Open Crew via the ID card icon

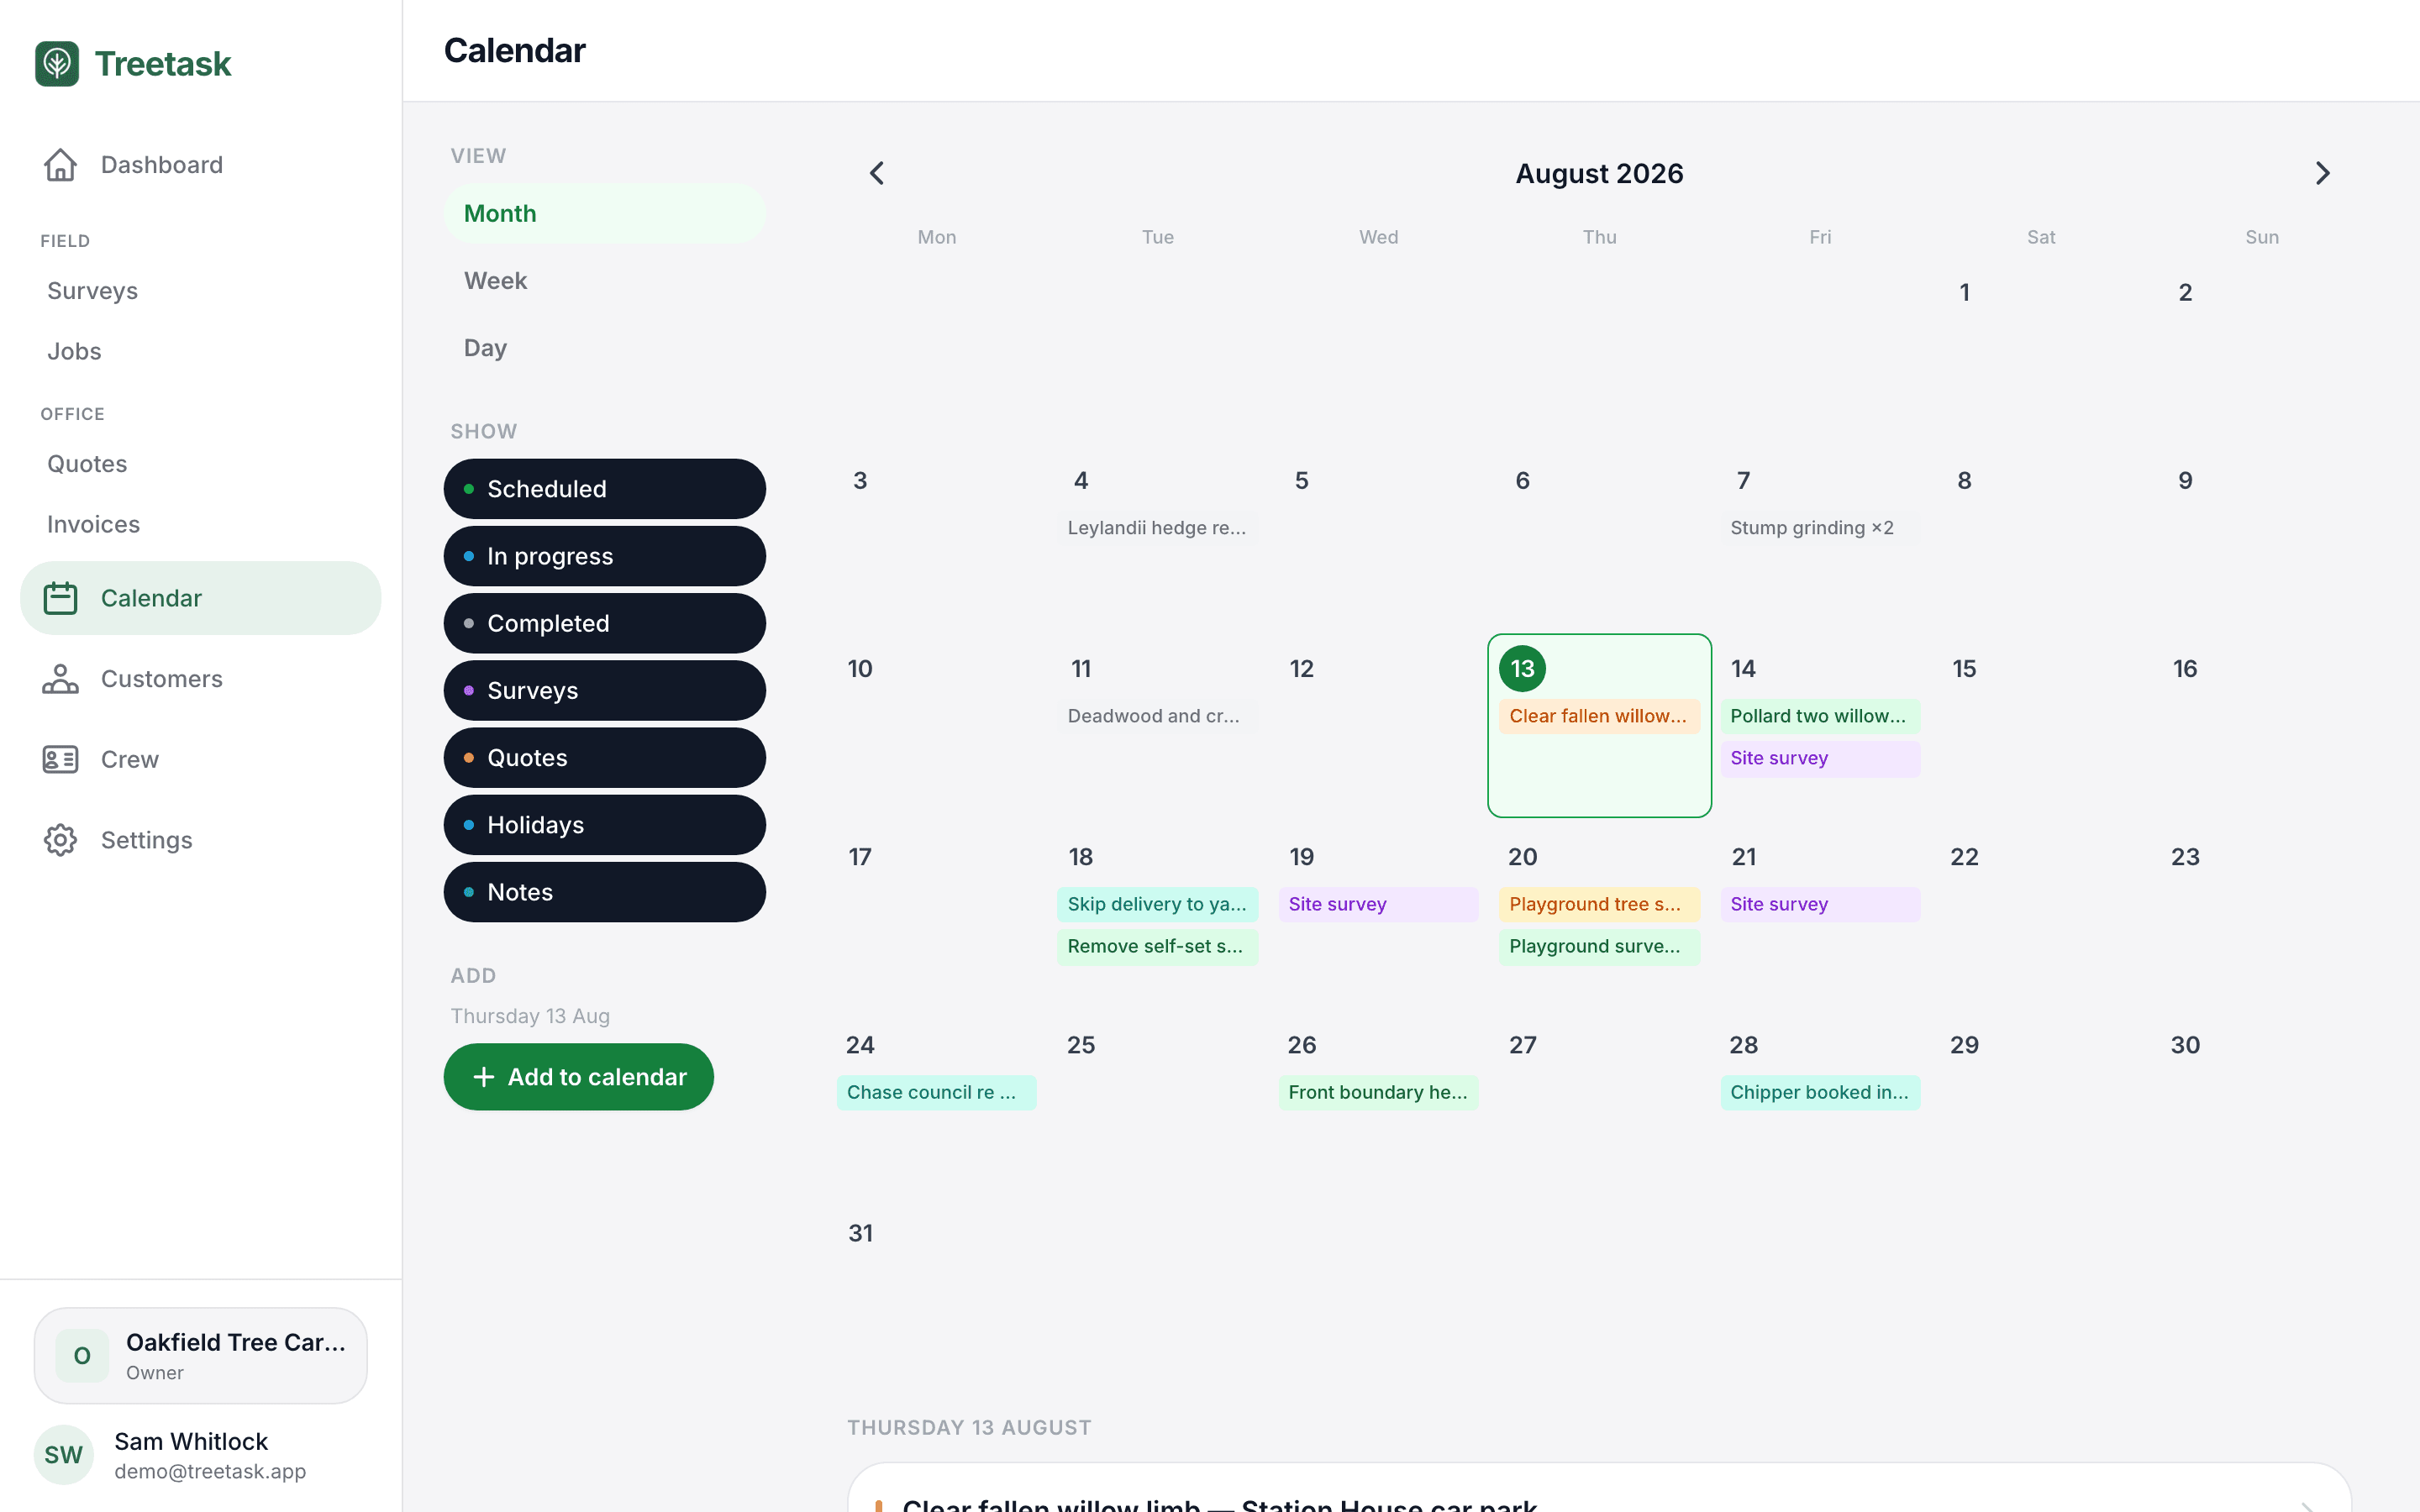click(x=60, y=760)
